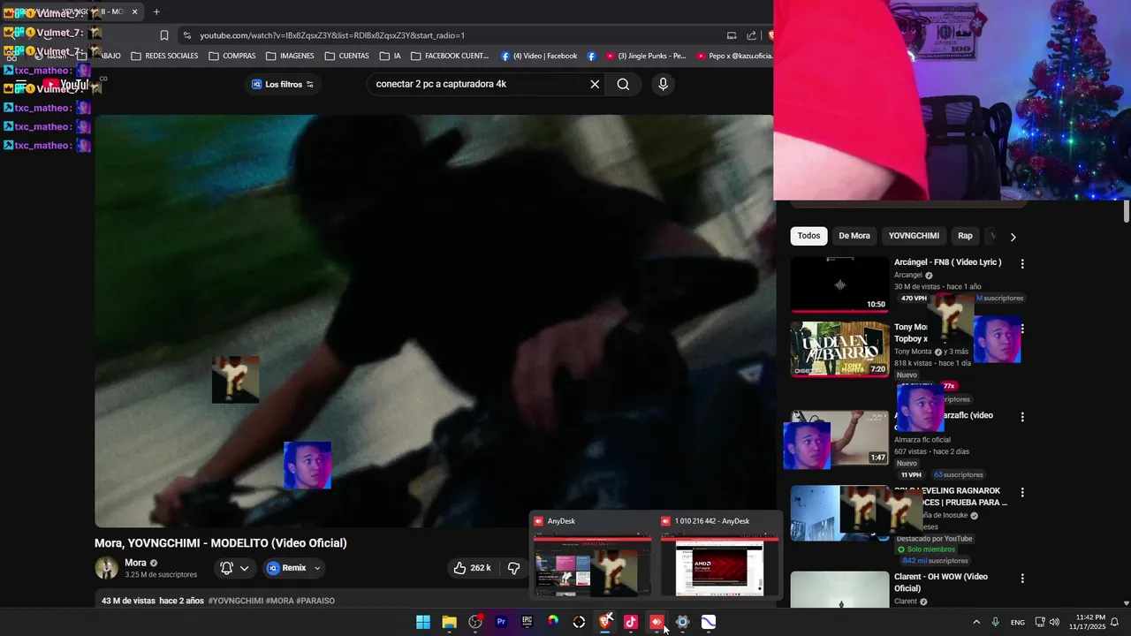Open File Explorer from taskbar
The image size is (1131, 636).
pyautogui.click(x=449, y=622)
